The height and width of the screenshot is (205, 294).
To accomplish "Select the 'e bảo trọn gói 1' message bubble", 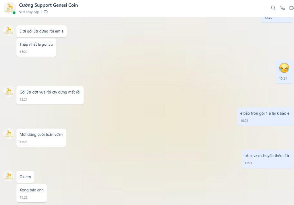I will [x=264, y=117].
